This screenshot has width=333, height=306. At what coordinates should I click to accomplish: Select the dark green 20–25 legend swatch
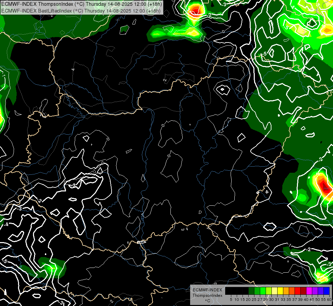(251, 291)
